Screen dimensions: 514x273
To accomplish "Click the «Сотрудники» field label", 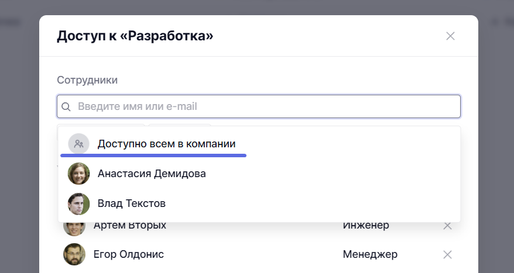I will tap(87, 80).
